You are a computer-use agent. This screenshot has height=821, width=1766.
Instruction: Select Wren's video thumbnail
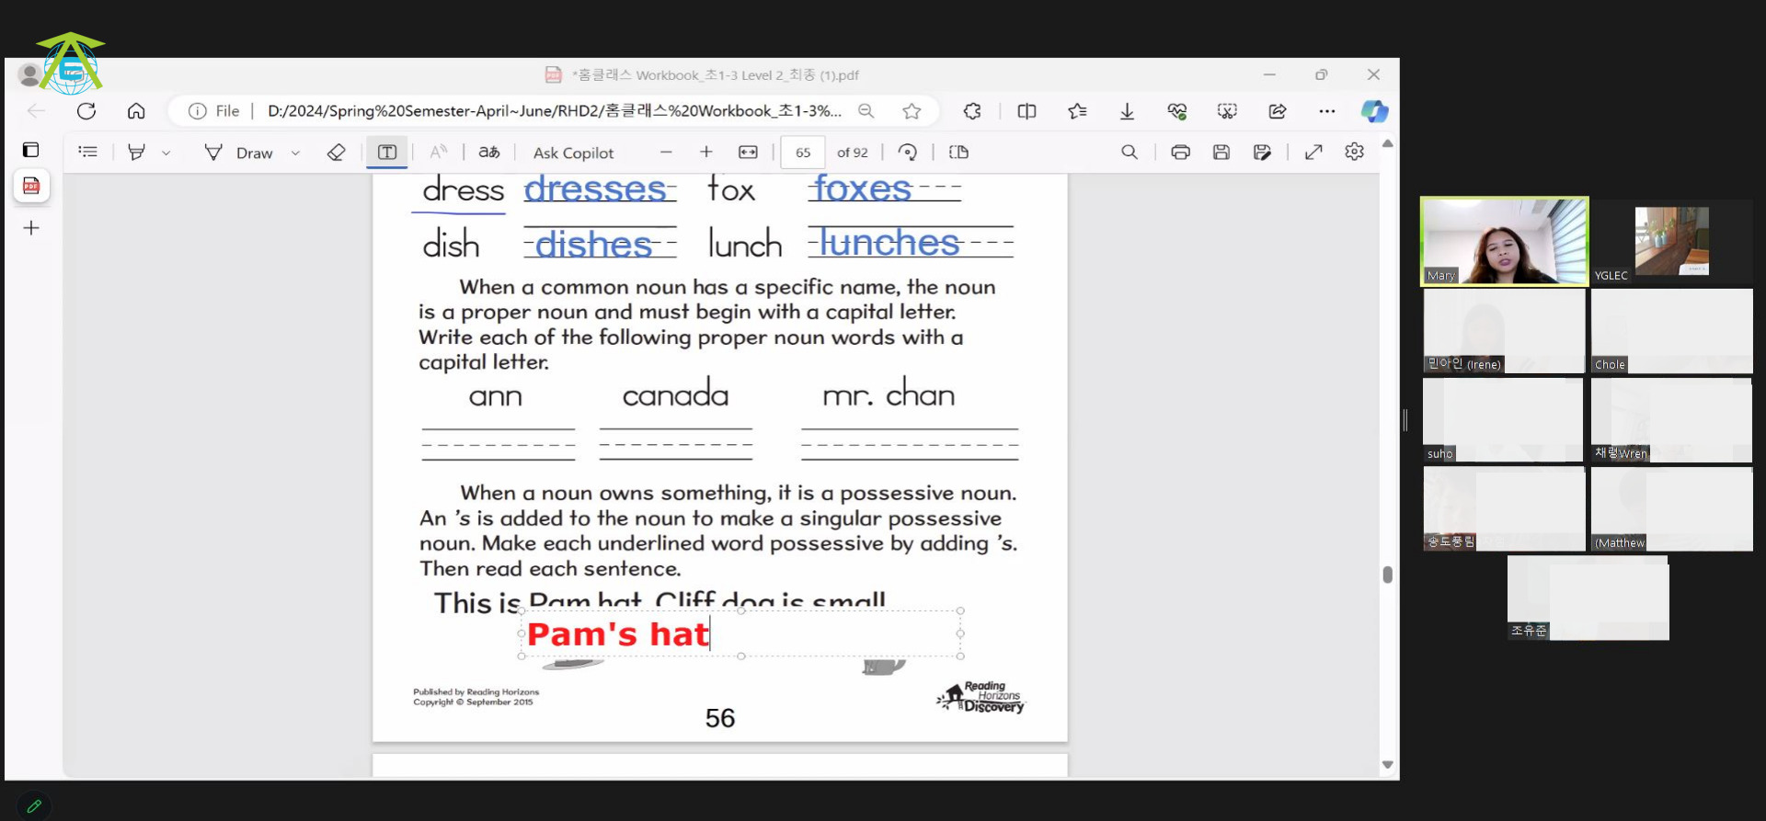(1671, 419)
